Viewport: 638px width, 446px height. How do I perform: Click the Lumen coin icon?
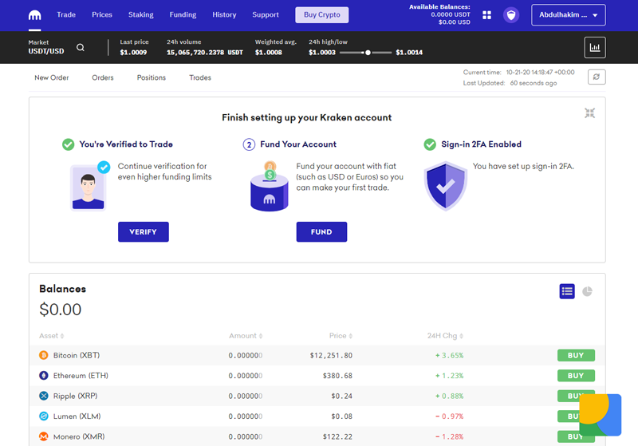(x=44, y=416)
